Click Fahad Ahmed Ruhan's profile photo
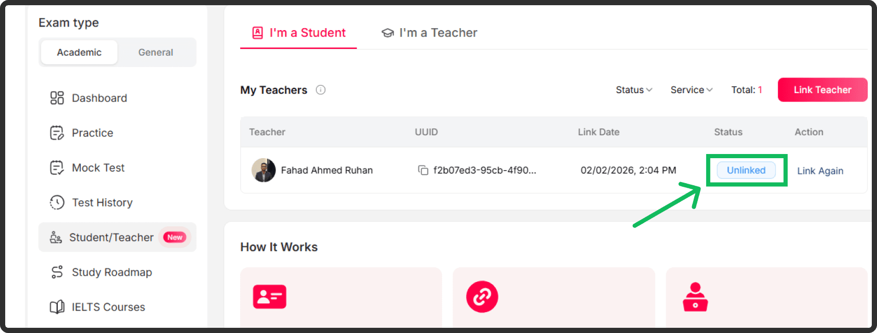This screenshot has height=333, width=877. tap(264, 170)
